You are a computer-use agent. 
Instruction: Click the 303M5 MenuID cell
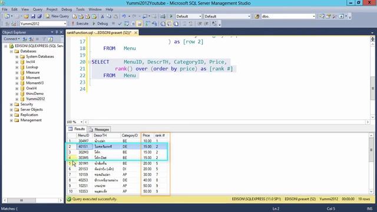pos(84,158)
